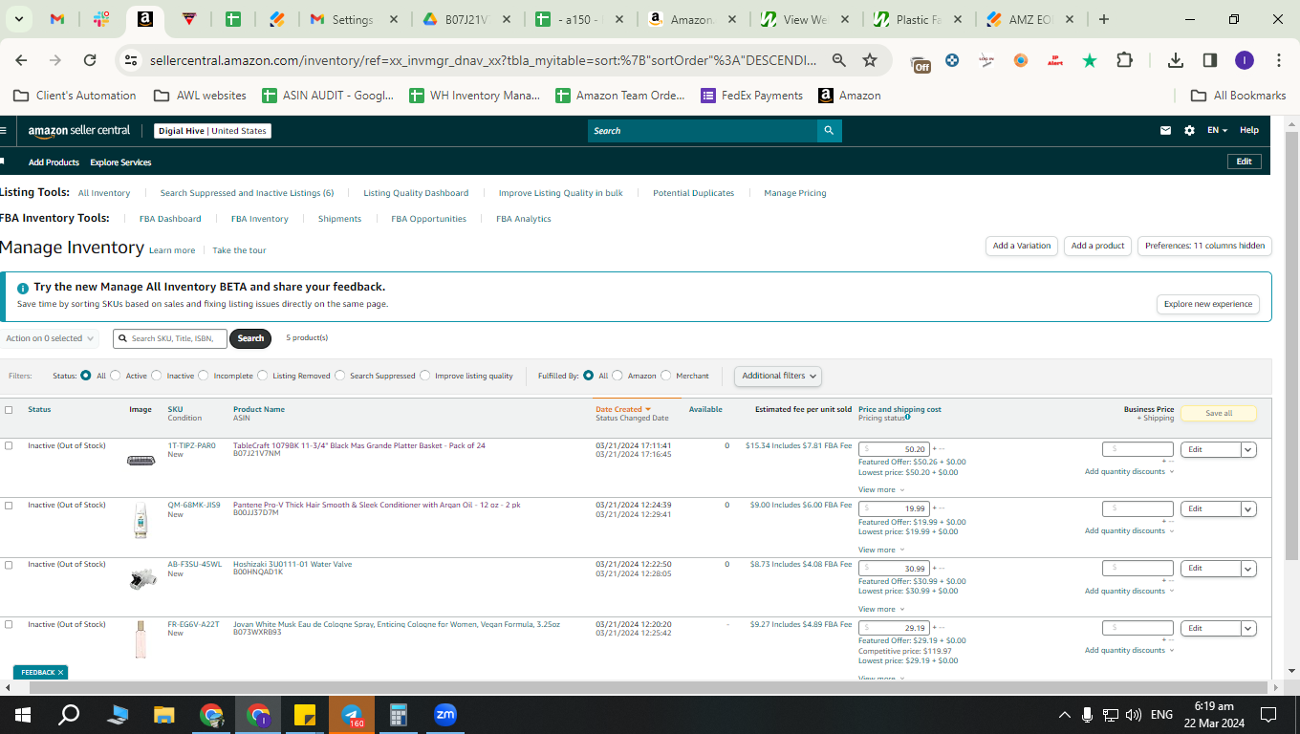Go to Potential Duplicates
The image size is (1300, 734).
point(693,193)
